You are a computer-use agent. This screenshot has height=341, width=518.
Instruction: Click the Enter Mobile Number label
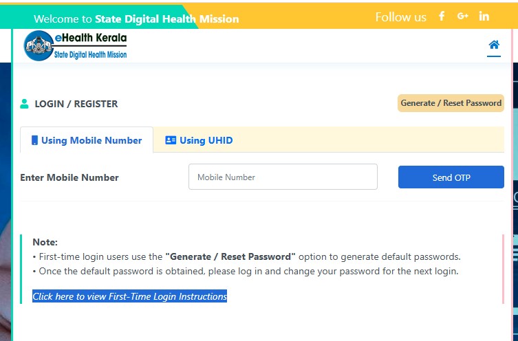[69, 177]
